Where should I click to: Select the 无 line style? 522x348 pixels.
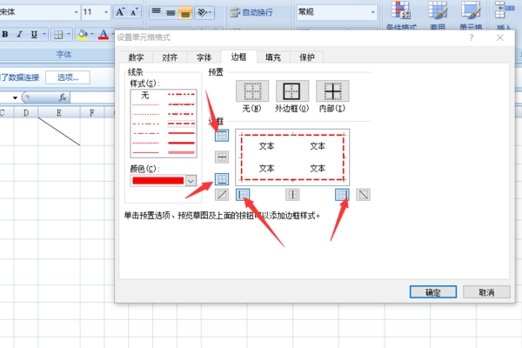click(145, 96)
